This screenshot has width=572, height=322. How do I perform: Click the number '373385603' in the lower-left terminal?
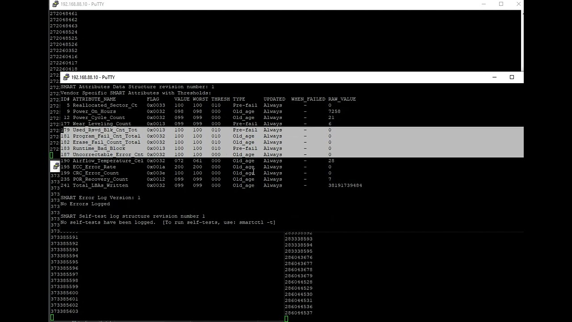click(x=64, y=311)
